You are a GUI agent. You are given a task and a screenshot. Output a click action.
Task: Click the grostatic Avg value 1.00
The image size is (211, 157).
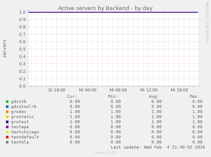pos(157,117)
